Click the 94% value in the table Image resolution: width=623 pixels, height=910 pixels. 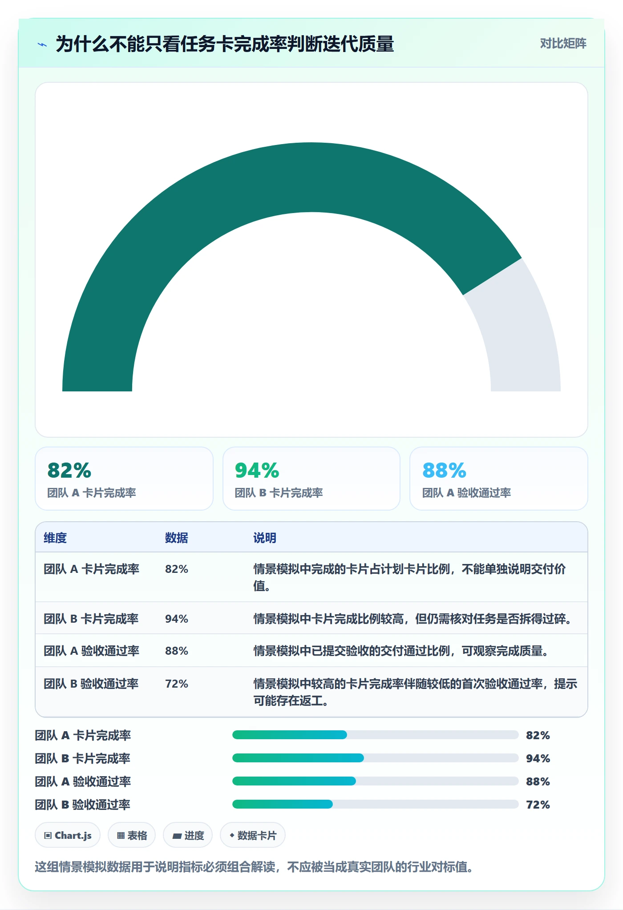tap(177, 619)
